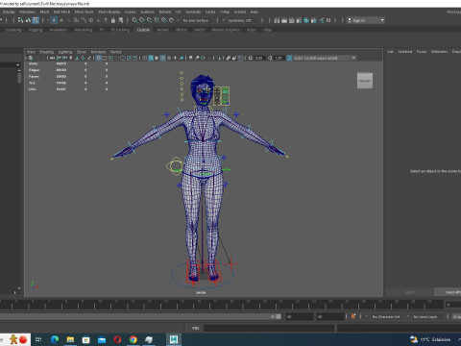The width and height of the screenshot is (461, 346).
Task: Click viewport gamma value field
Action: (279, 58)
